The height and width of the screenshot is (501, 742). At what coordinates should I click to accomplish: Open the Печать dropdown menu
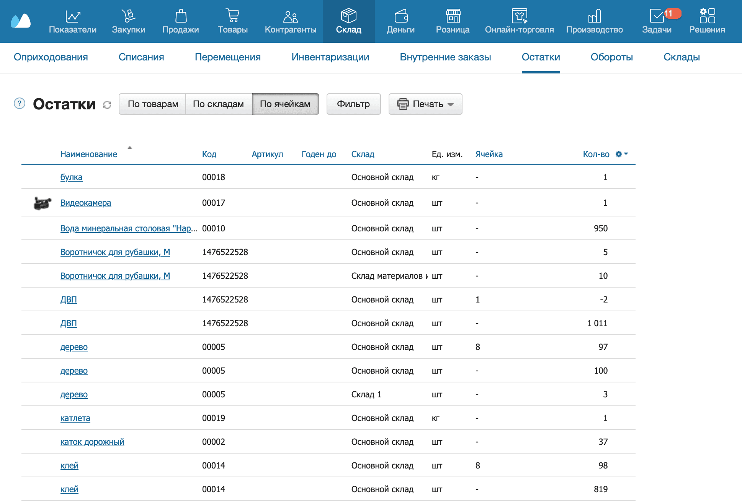coord(425,104)
